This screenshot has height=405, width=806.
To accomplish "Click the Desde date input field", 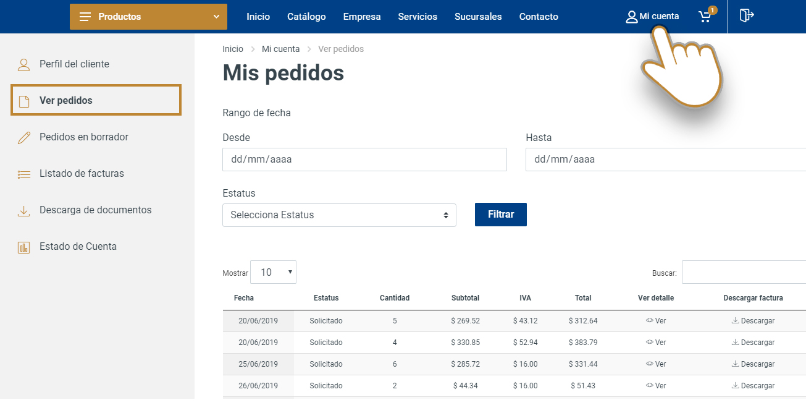I will (x=364, y=160).
